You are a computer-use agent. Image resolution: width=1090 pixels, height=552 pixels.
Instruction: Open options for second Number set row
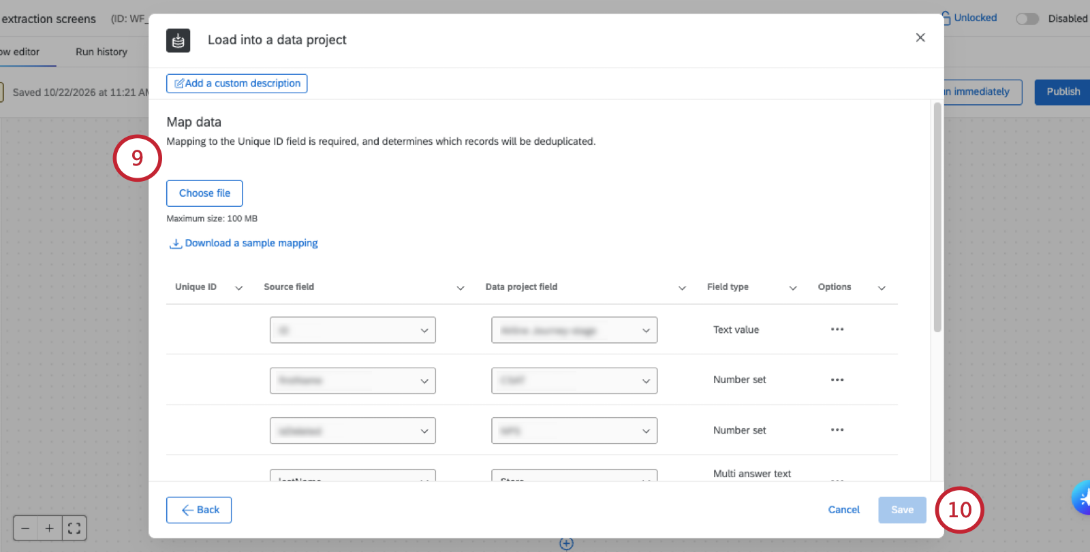pos(837,430)
